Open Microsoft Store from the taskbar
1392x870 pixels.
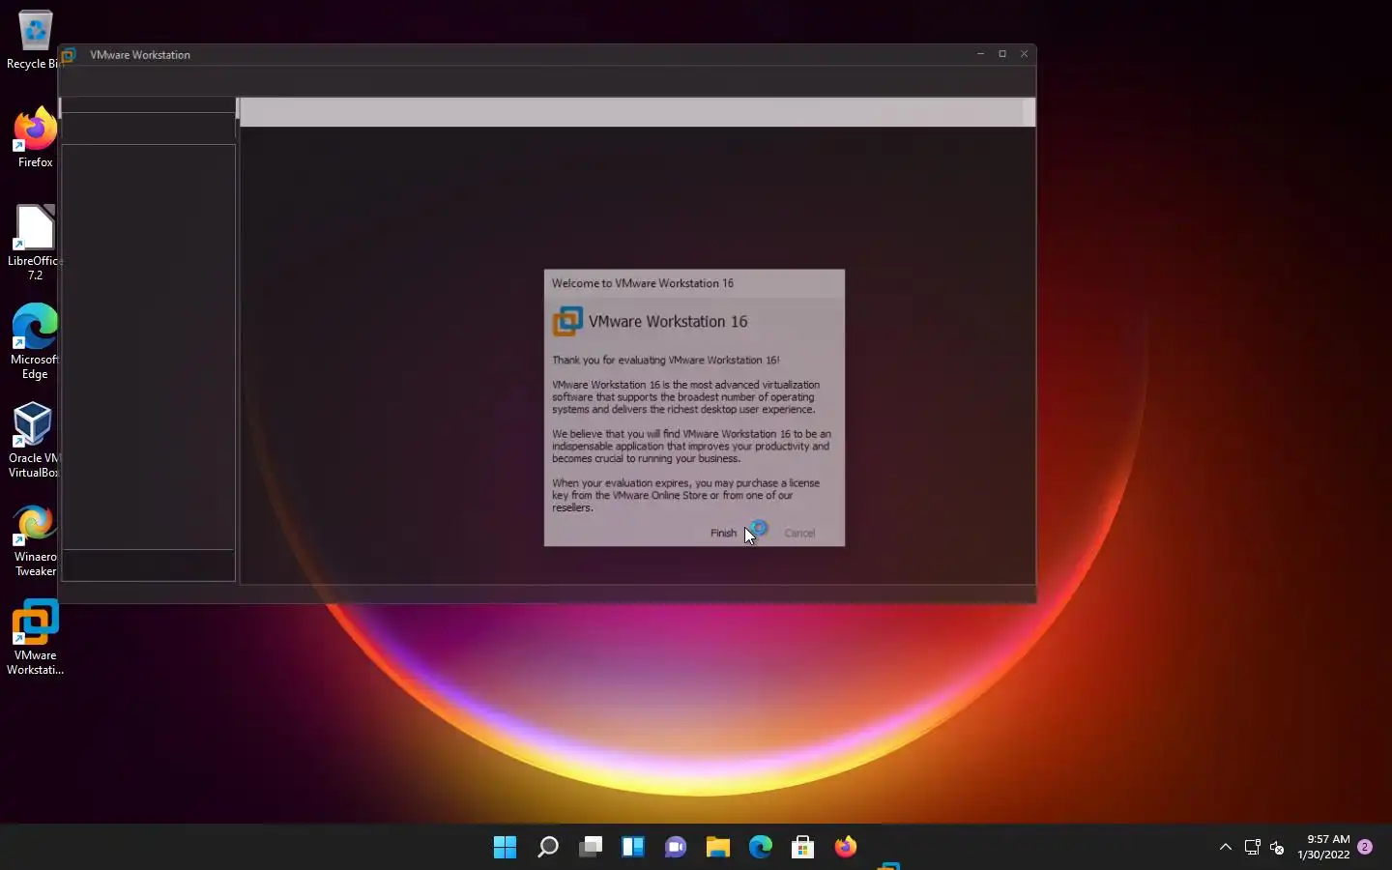pyautogui.click(x=802, y=848)
